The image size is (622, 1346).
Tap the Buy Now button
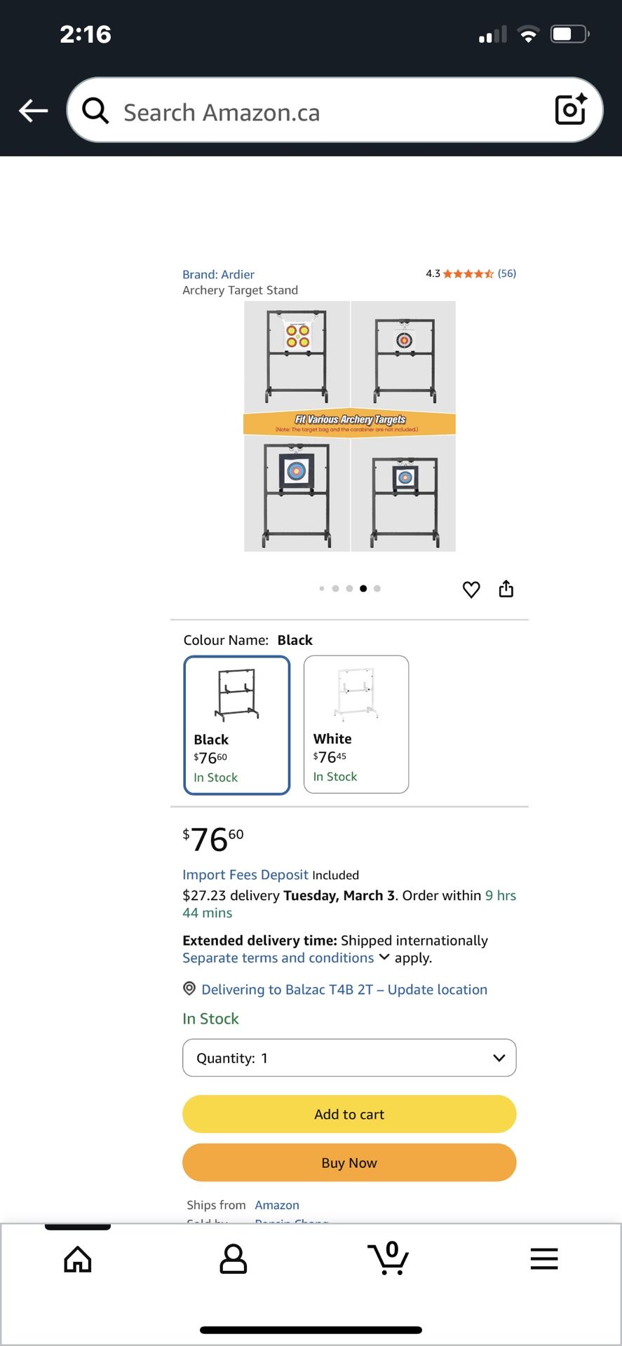349,1162
